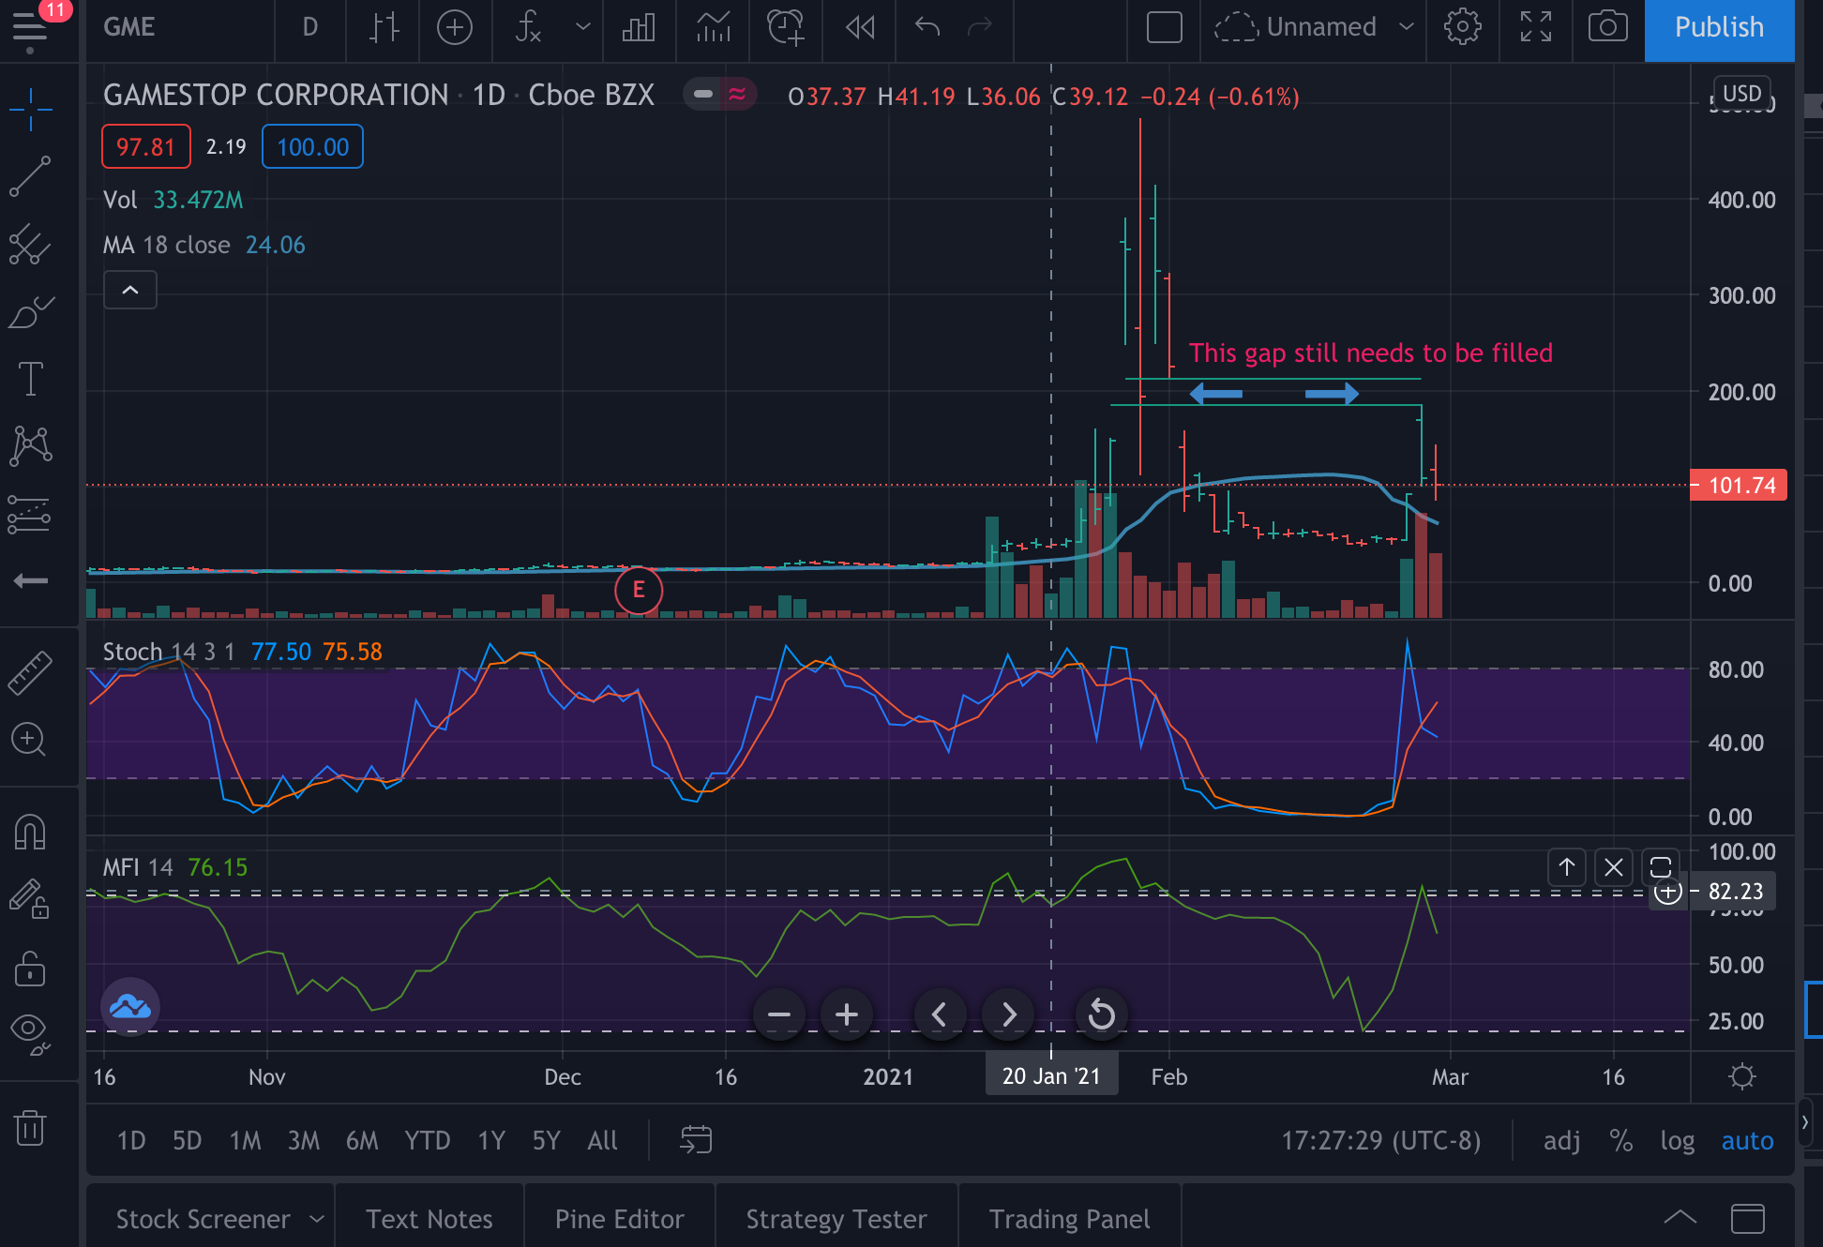The width and height of the screenshot is (1823, 1247).
Task: Select the prediction and measurement tool
Action: 30,514
